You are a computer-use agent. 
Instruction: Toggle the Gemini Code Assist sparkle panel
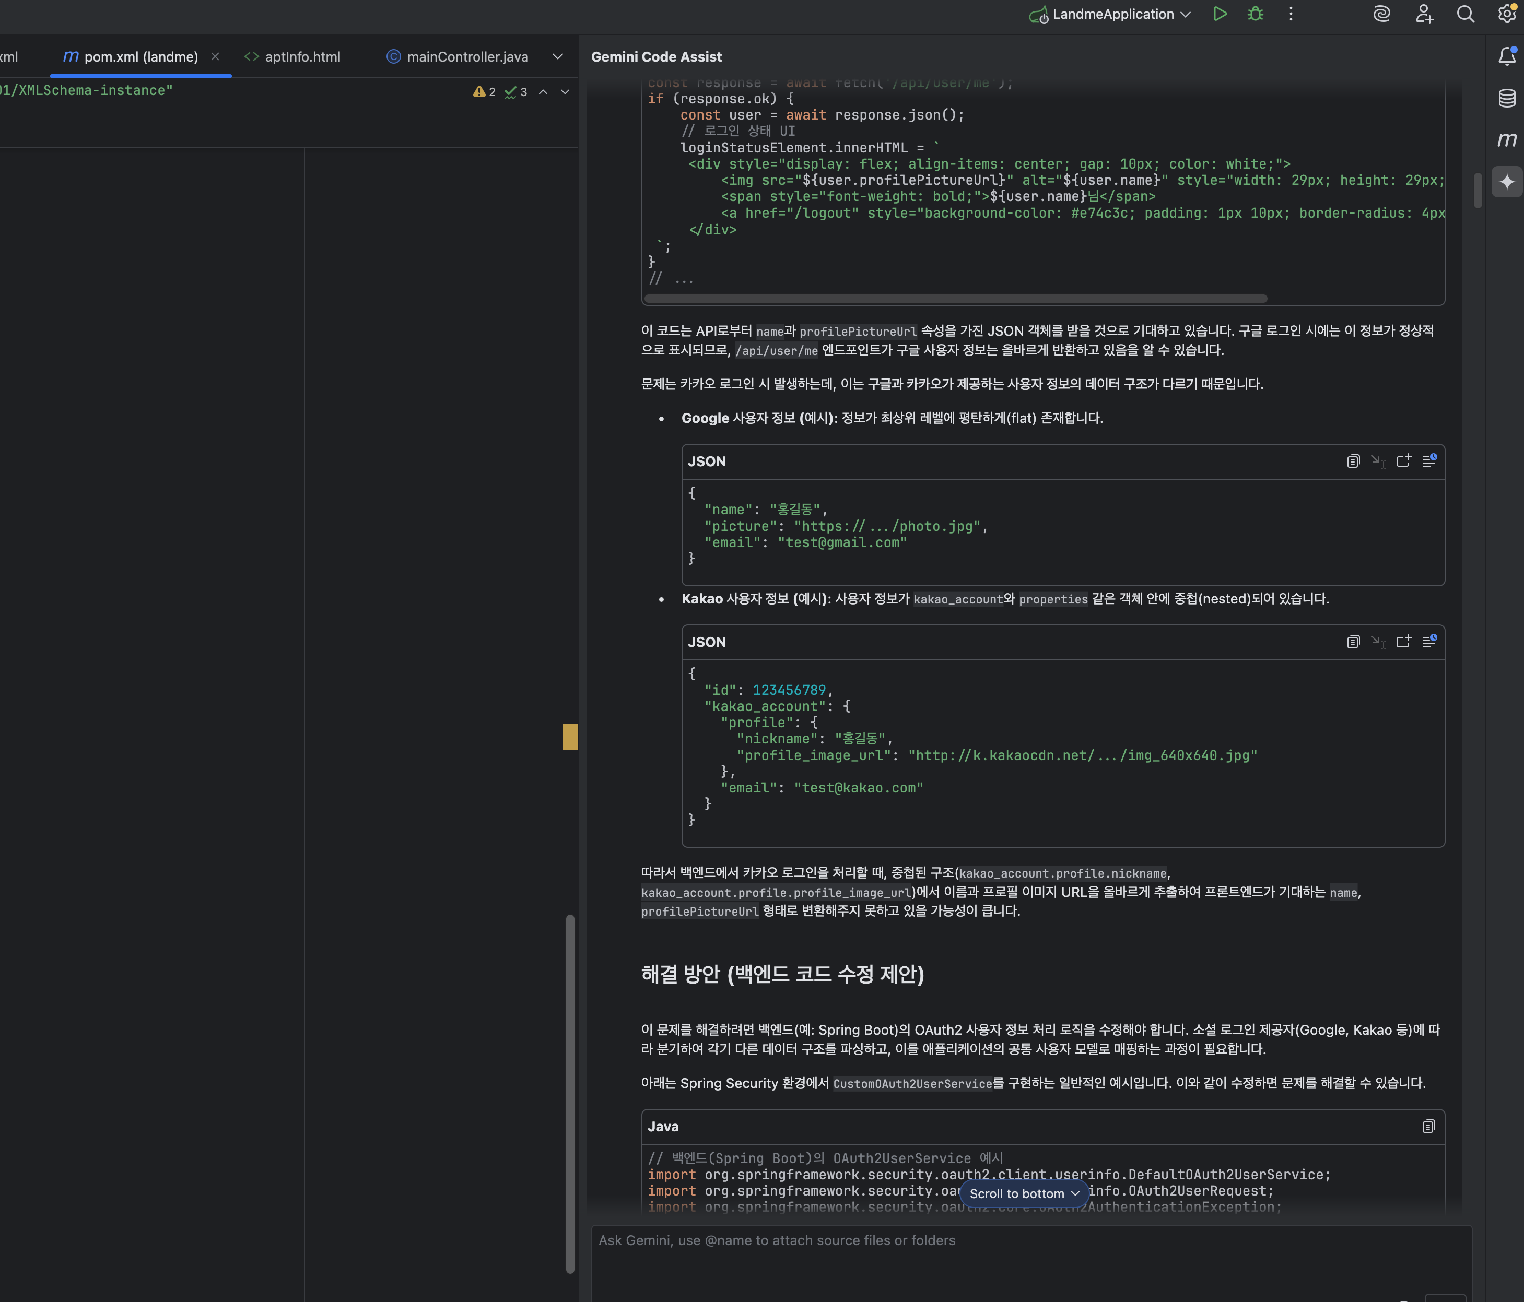point(1506,182)
